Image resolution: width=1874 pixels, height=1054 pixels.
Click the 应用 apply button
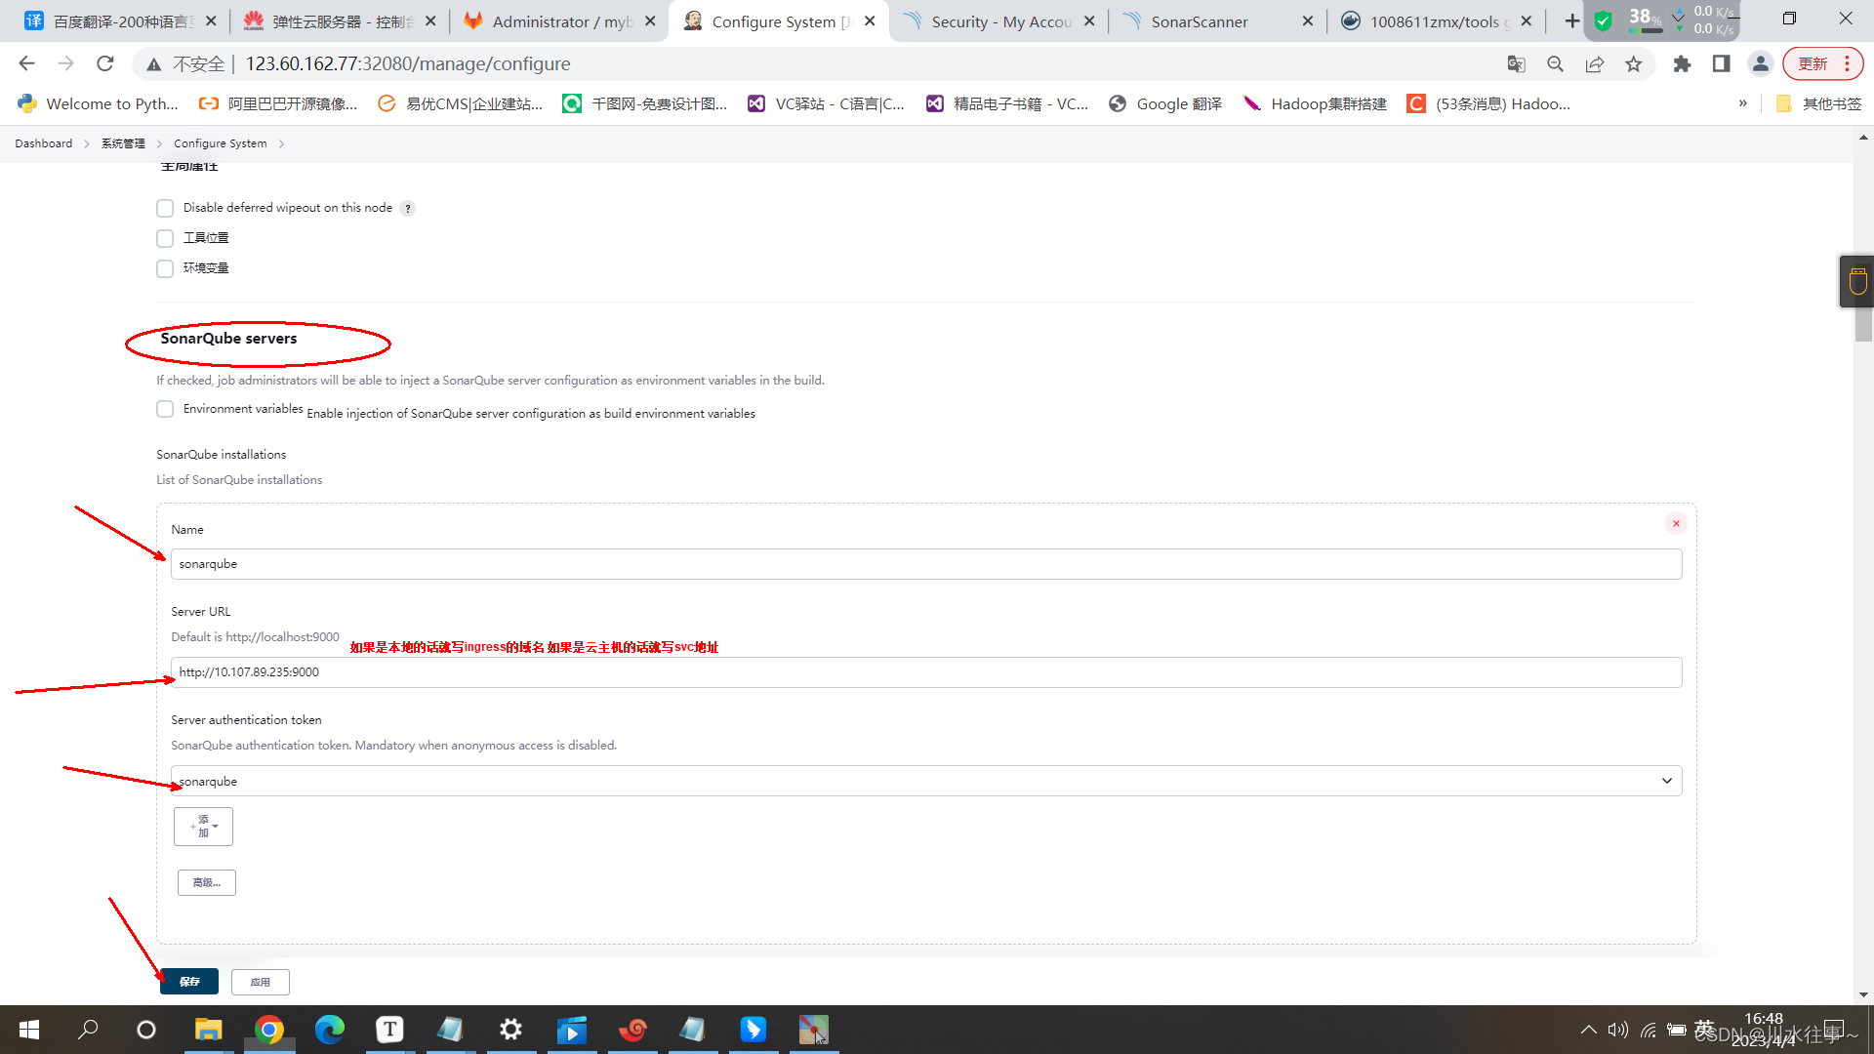[260, 983]
